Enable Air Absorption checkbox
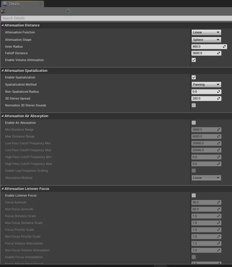The image size is (232, 267). click(x=194, y=123)
